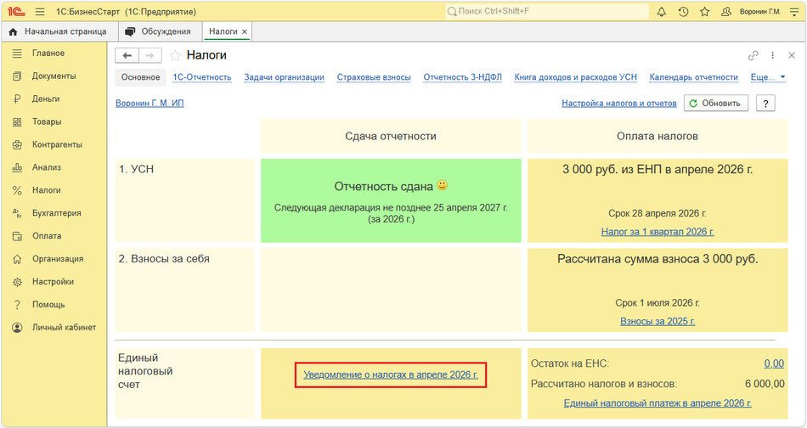Click the Рассчитана сумма взноса 3 000 руб. text

[657, 259]
